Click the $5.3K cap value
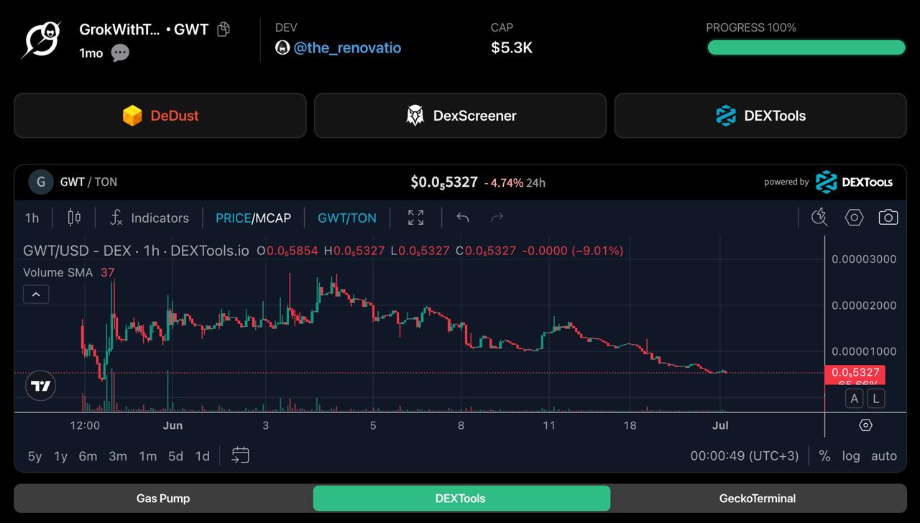The image size is (920, 523). (512, 48)
